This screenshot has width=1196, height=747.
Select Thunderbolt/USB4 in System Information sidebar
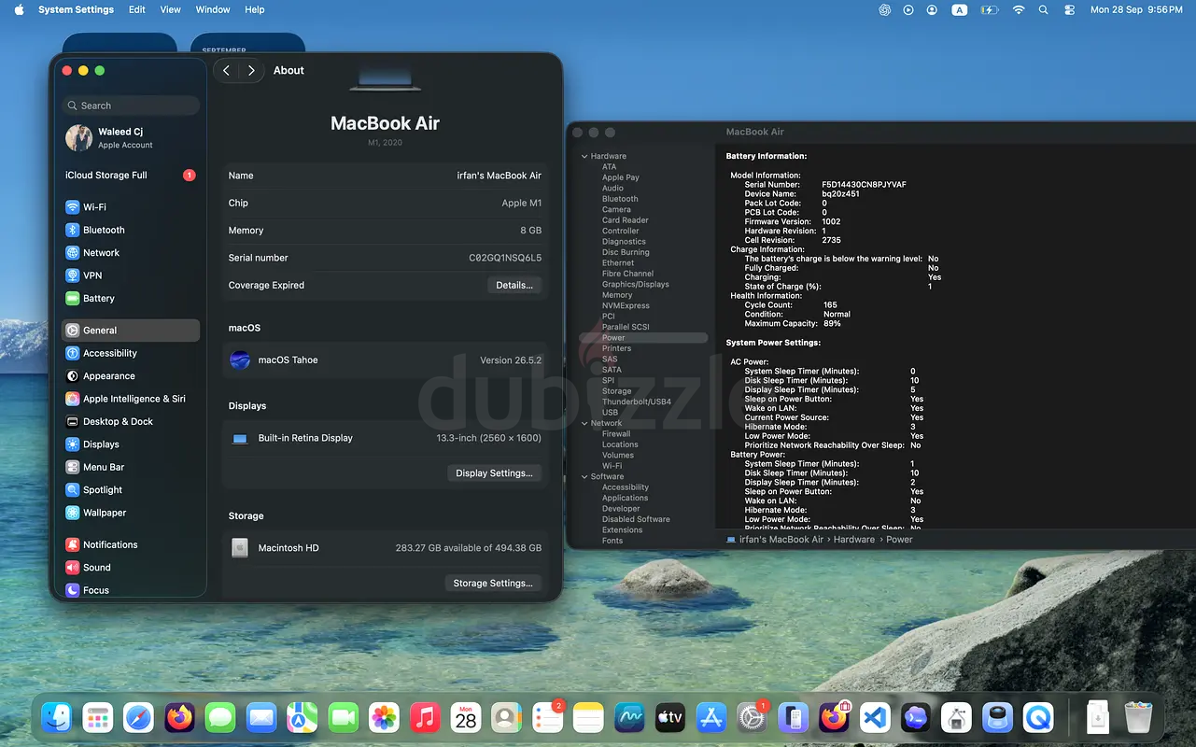(x=637, y=402)
